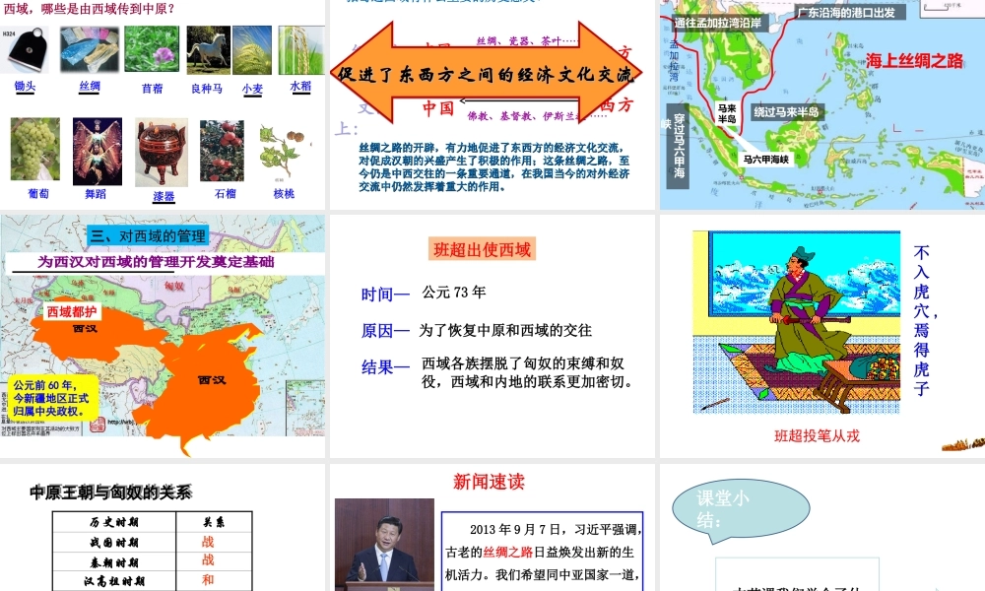Select the grapes (葡萄) picture
The image size is (985, 591).
[35, 150]
